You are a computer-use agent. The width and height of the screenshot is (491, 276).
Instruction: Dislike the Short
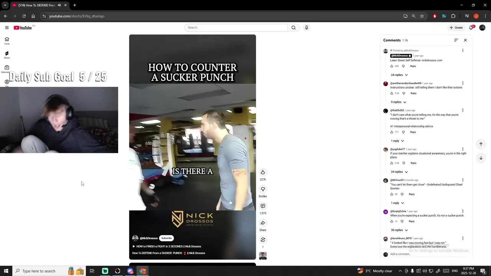point(263,189)
